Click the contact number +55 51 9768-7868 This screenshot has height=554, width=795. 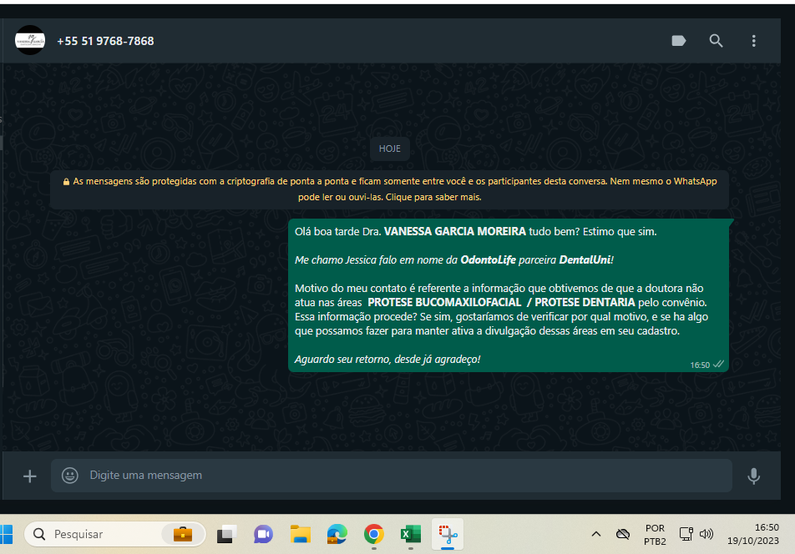click(105, 41)
